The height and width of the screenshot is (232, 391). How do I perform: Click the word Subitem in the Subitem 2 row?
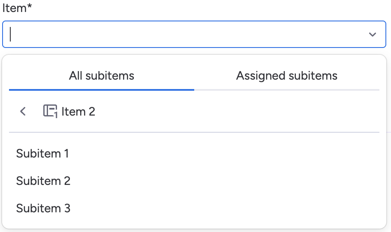[x=39, y=181]
